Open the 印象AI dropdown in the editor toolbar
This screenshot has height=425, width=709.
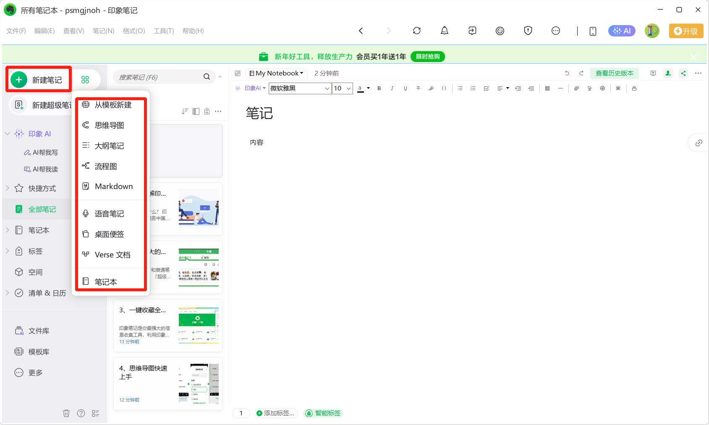[x=251, y=88]
